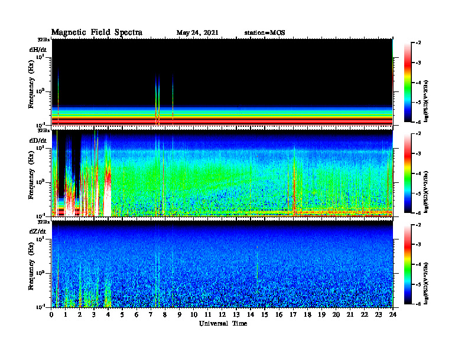Click inside the dD/dt spectrogram plot
Screen dimensions: 468x361
click(222, 173)
